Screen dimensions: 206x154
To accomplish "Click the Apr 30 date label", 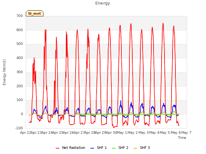I will [111, 133].
